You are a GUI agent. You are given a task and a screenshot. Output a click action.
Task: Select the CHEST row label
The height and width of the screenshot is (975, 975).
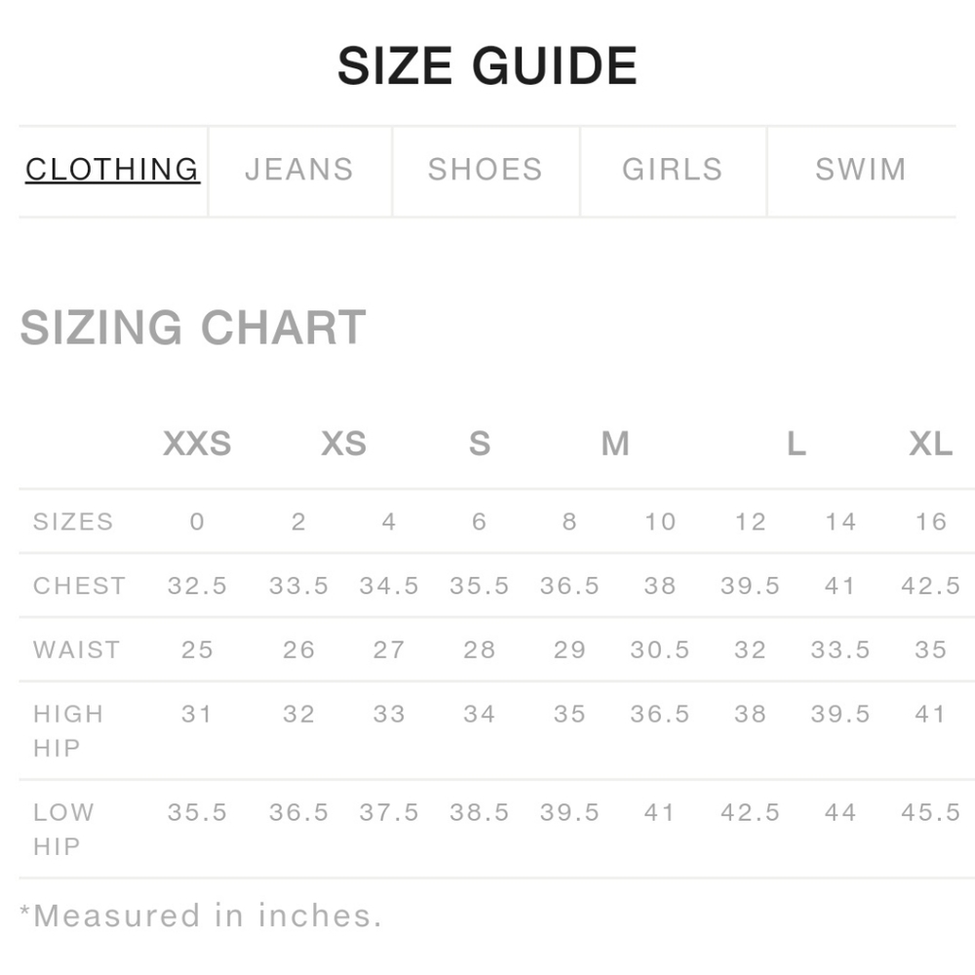[79, 586]
